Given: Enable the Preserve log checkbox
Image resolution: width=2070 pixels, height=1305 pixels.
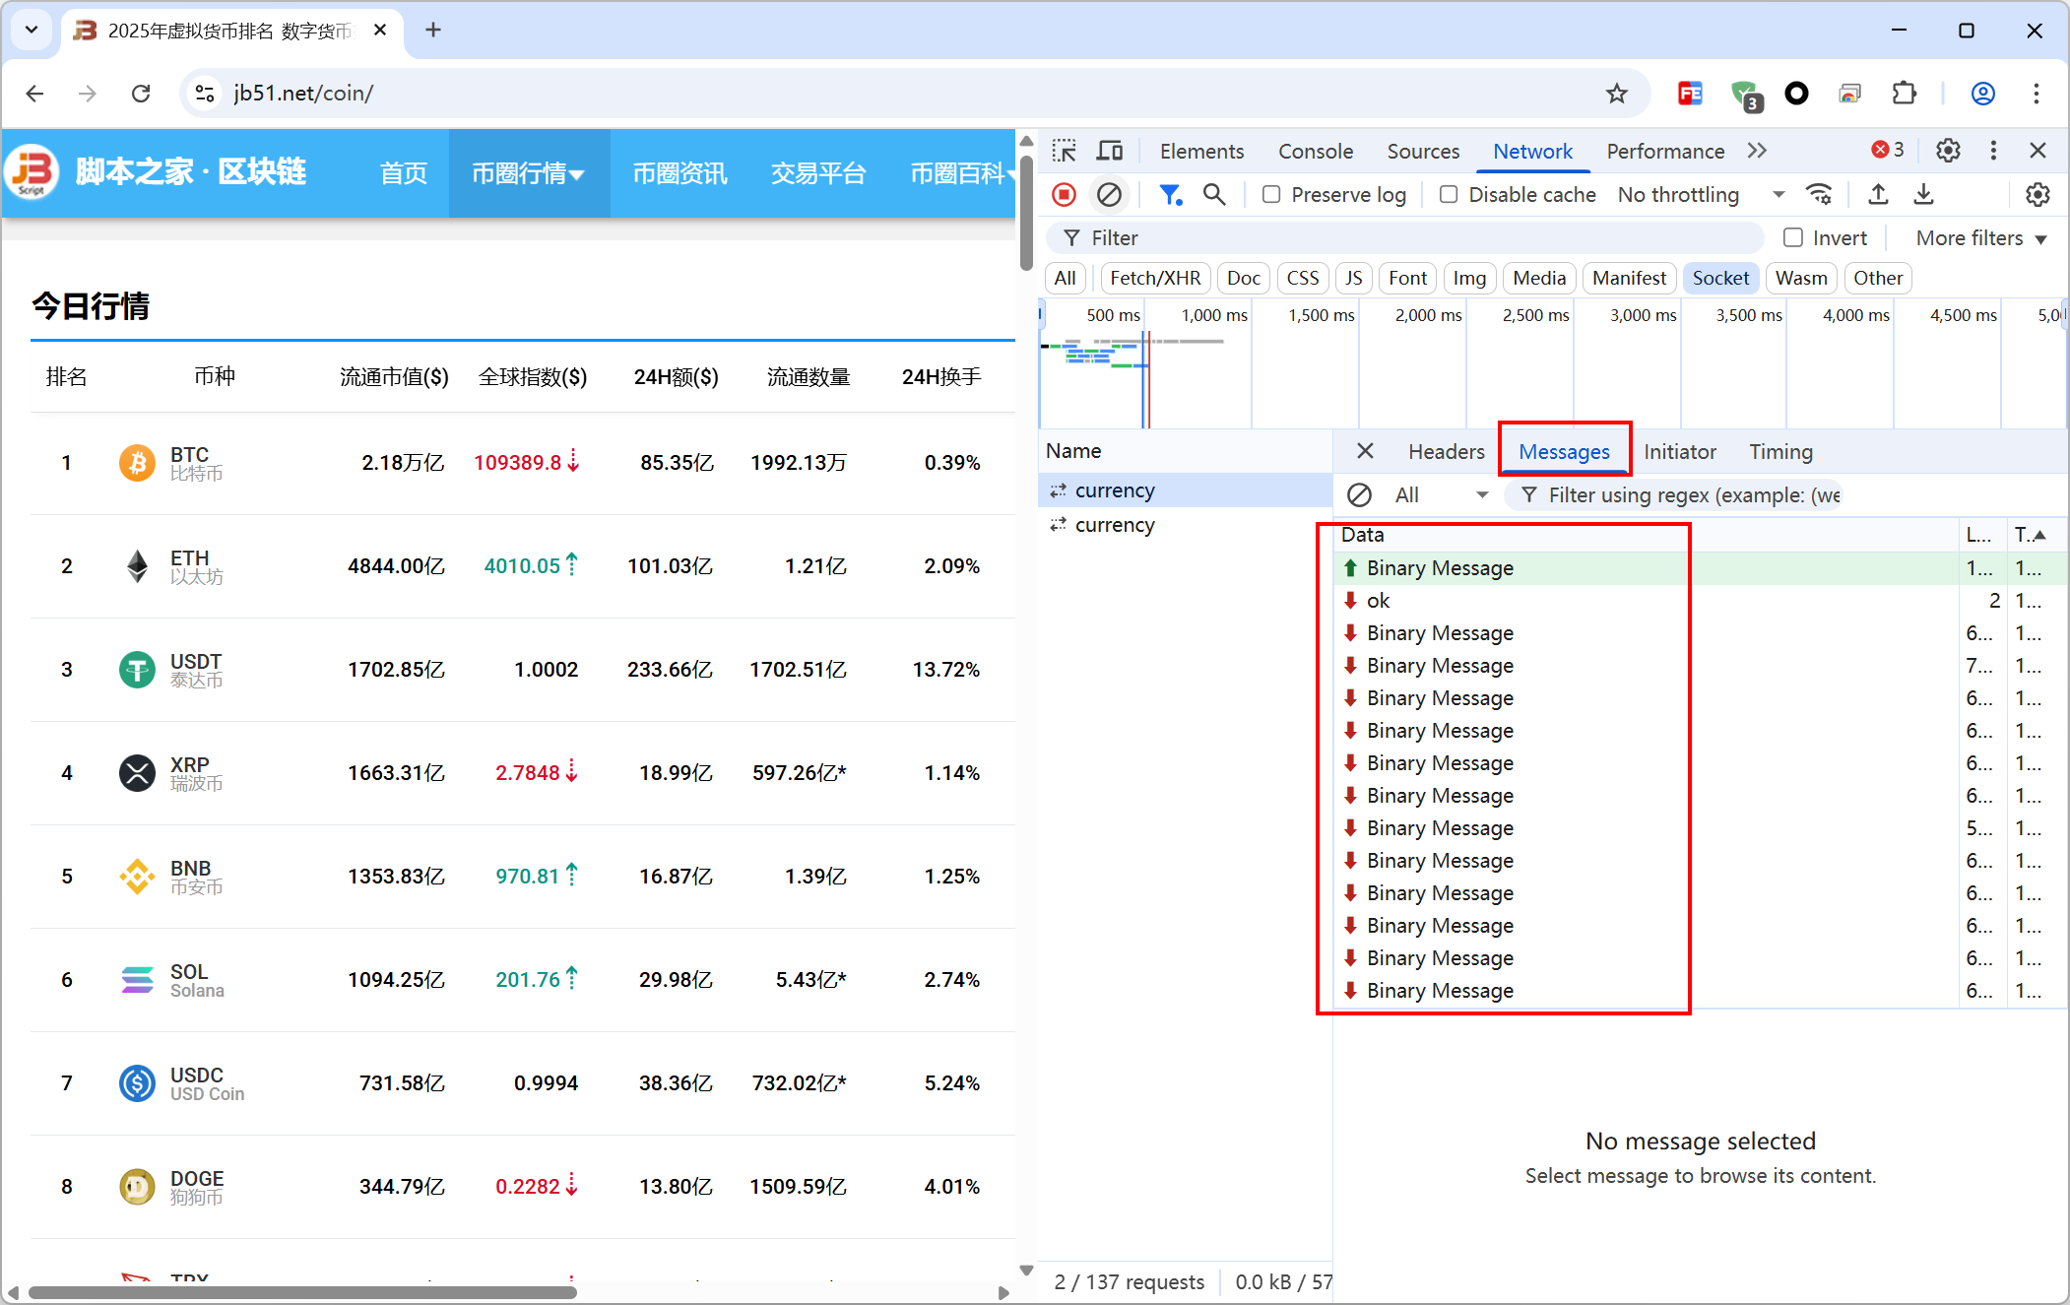Looking at the screenshot, I should [x=1271, y=195].
